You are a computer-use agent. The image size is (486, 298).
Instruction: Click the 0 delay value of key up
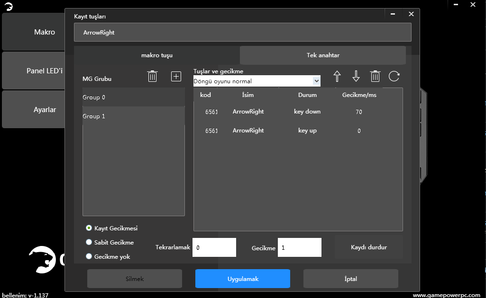[x=359, y=131]
